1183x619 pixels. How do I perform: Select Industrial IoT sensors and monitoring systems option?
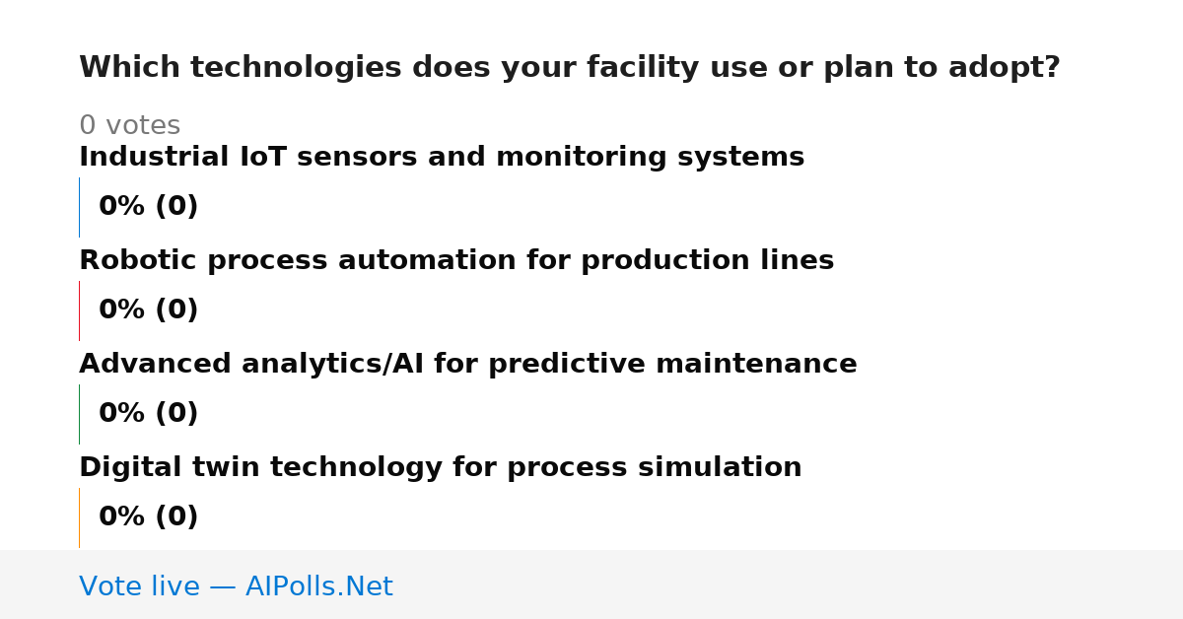442,157
